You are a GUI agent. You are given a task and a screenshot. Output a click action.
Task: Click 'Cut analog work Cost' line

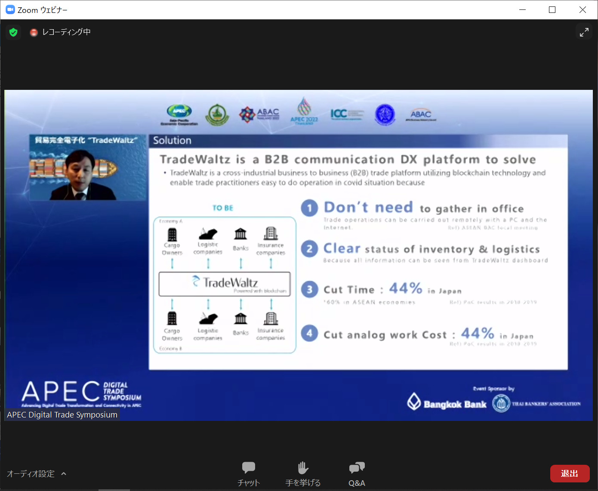[428, 334]
